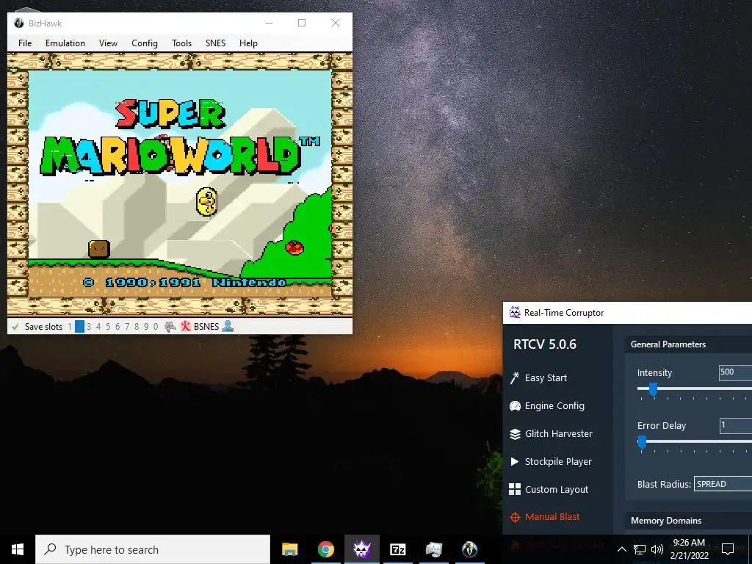Minimize the BizHawk window
Screen dimensions: 752x564
[269, 23]
